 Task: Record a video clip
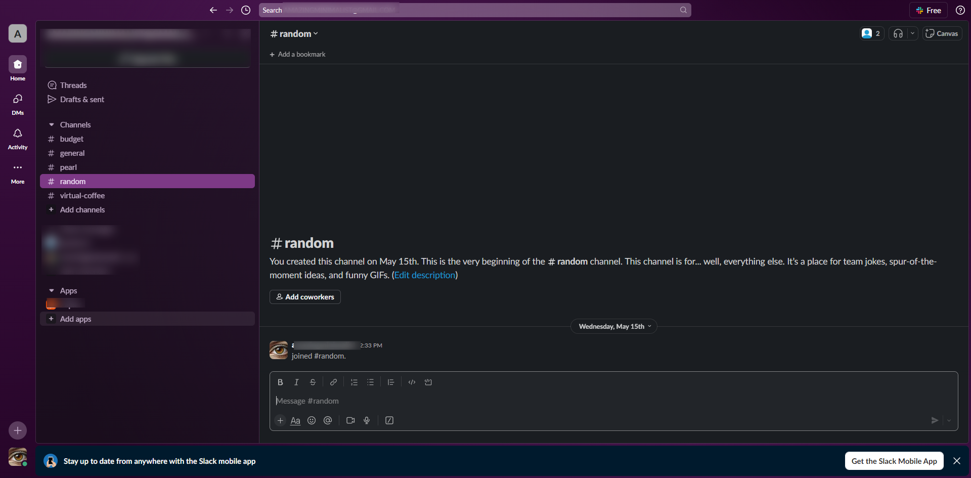point(350,420)
